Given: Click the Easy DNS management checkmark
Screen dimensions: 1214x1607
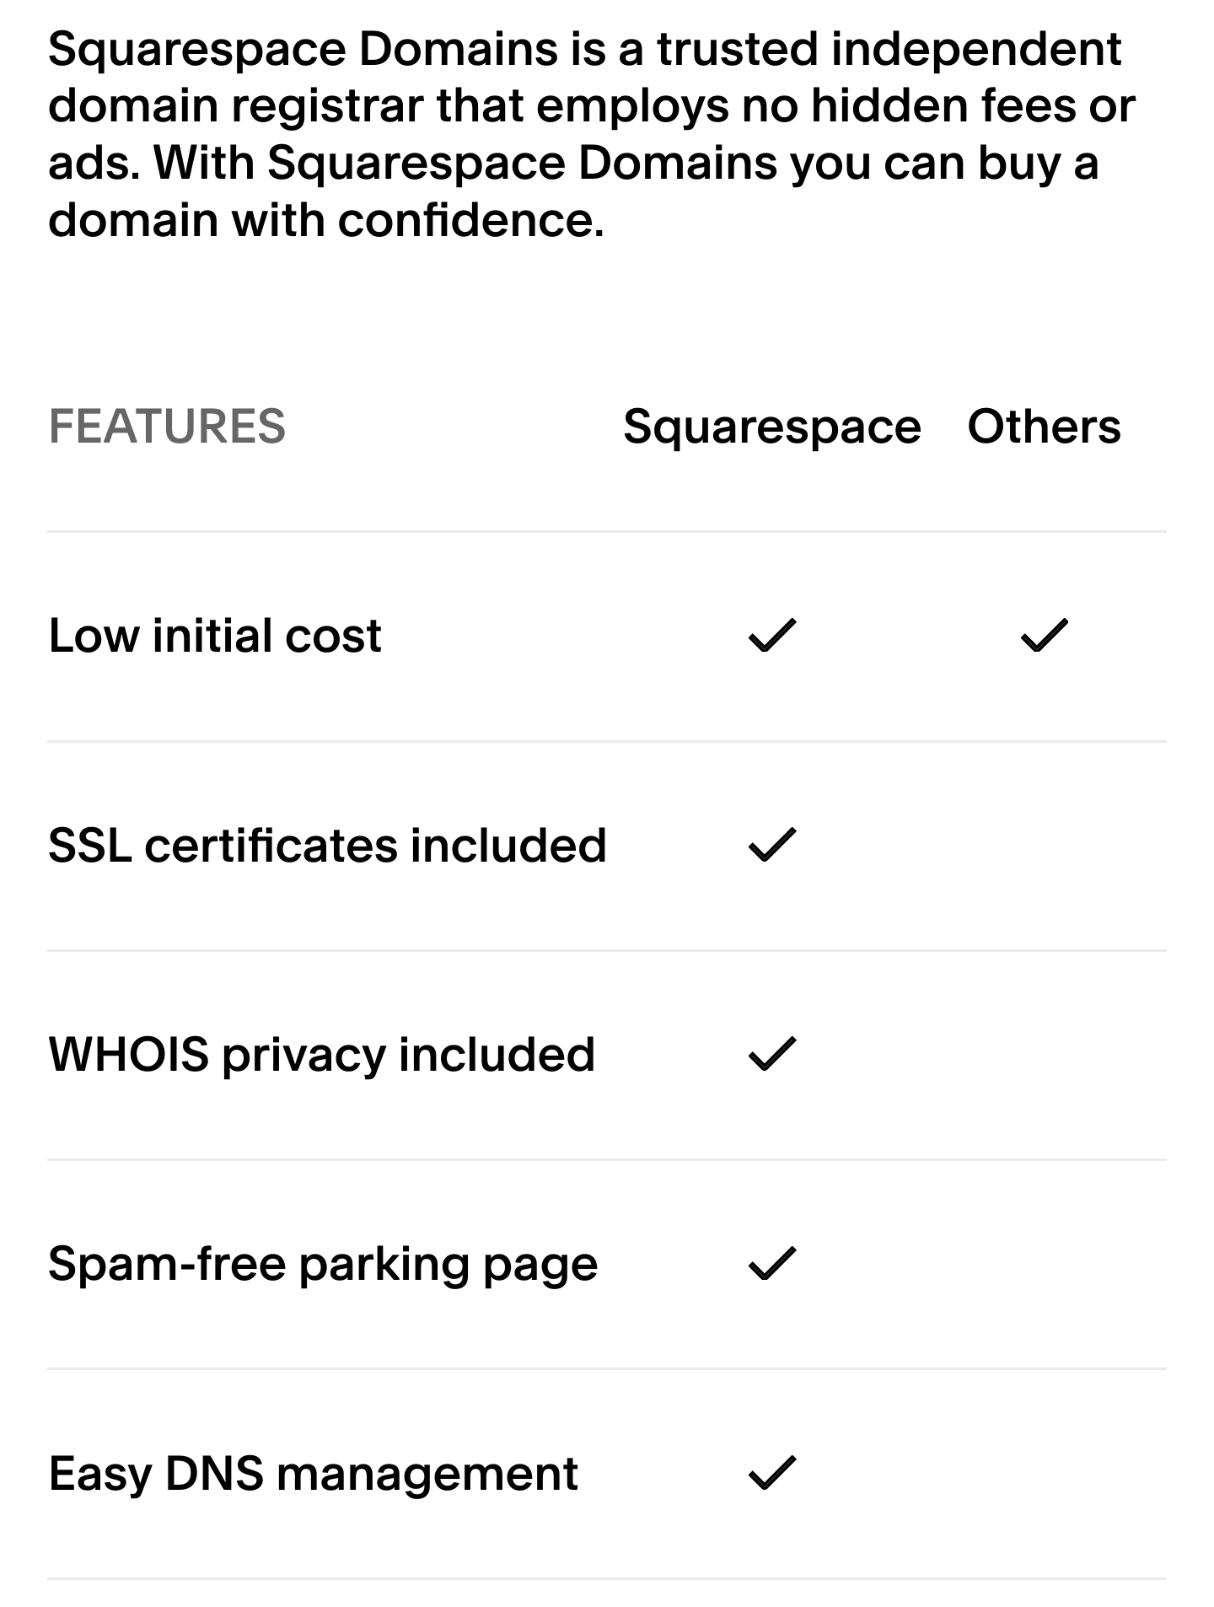Looking at the screenshot, I should click(771, 1473).
